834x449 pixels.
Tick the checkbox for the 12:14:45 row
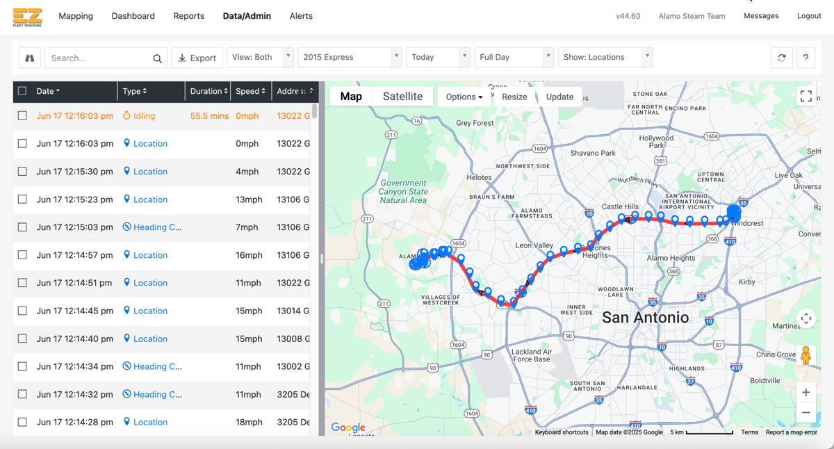click(x=22, y=311)
